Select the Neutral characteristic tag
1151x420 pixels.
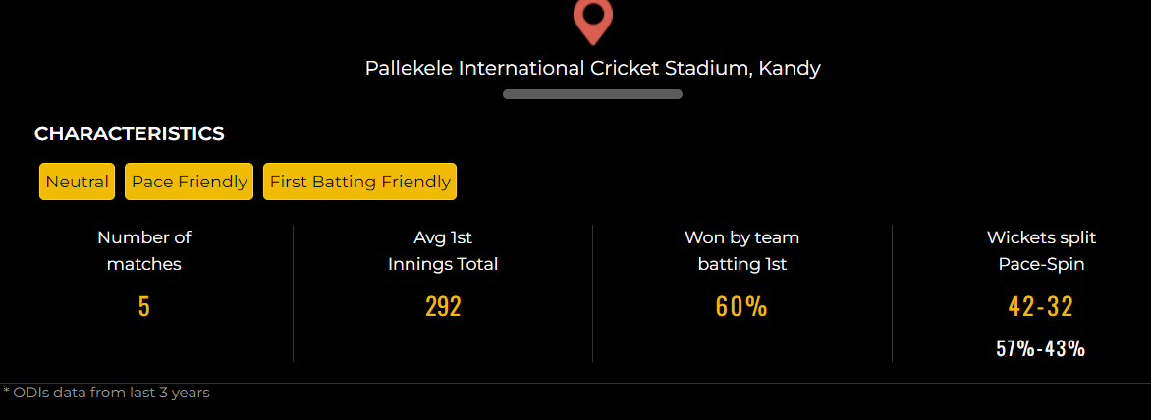(78, 182)
